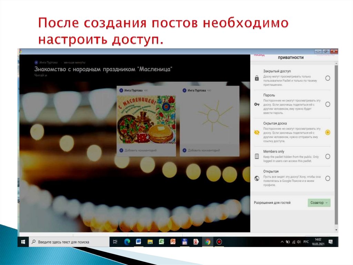The height and width of the screenshot is (265, 353).
Task: Switch to Google Chrome in the taskbar
Action: point(208,242)
